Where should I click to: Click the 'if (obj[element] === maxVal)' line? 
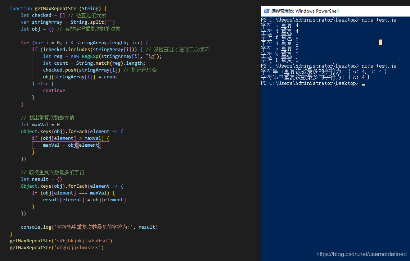coord(73,193)
